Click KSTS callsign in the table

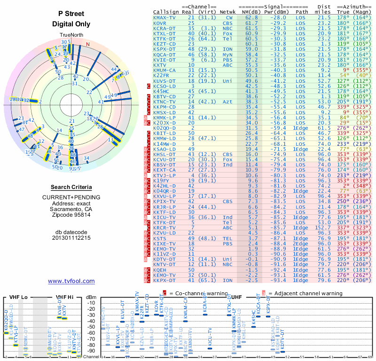pos(160,238)
